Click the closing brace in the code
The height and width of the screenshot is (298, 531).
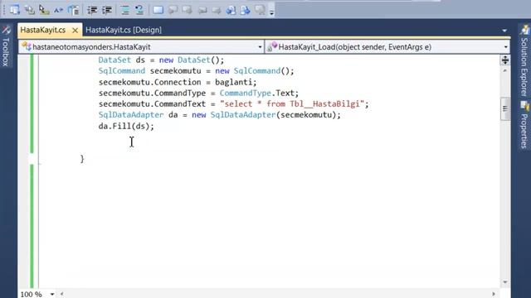pos(82,159)
